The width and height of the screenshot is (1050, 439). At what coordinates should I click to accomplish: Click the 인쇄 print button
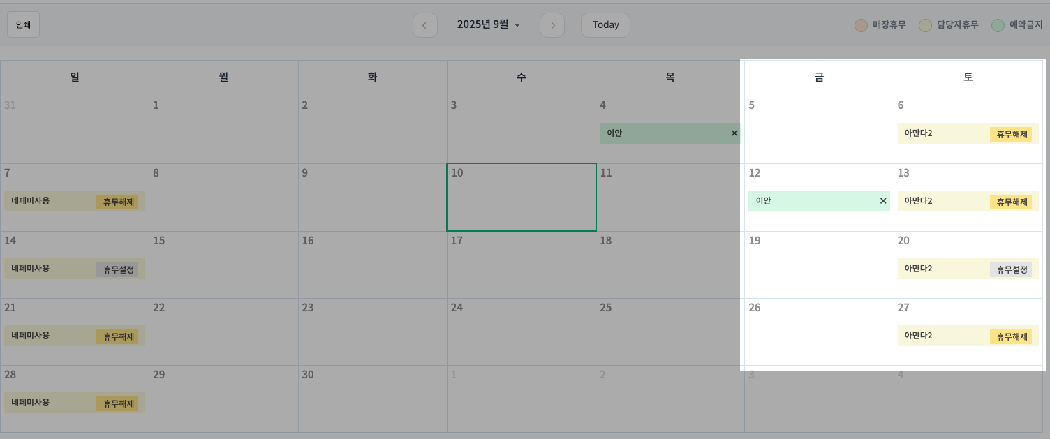pos(23,24)
